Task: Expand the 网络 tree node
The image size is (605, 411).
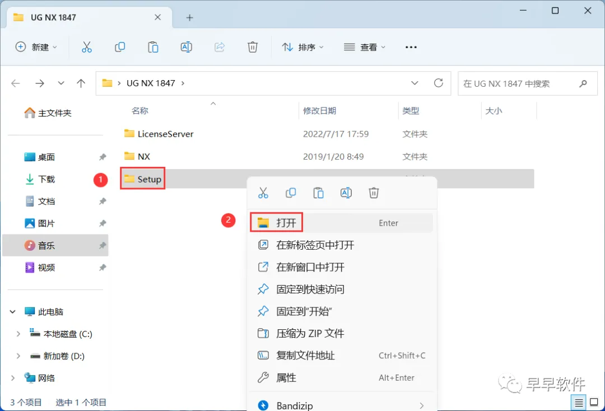Action: [13, 378]
